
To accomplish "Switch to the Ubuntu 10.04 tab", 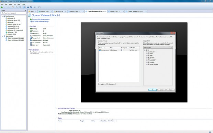I will pos(59,11).
